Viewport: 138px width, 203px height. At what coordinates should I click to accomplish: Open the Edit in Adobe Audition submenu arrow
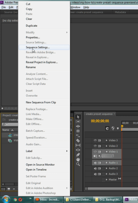coord(67,188)
